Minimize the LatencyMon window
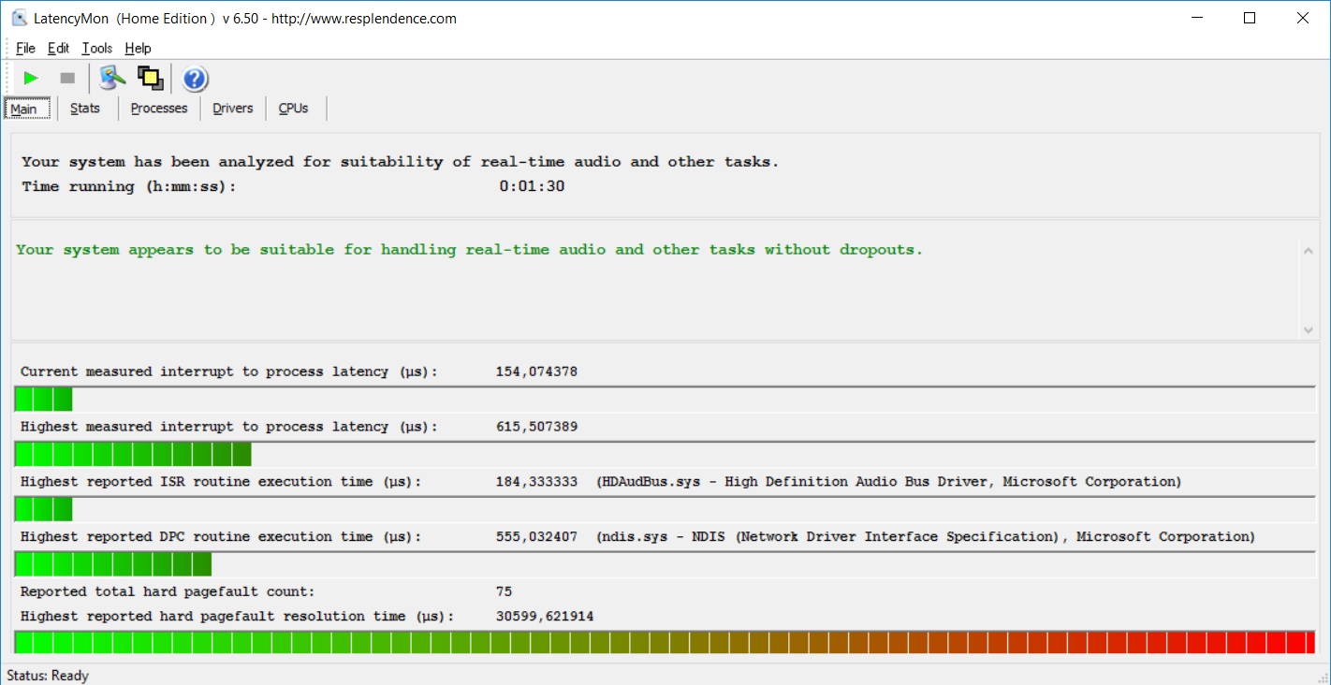This screenshot has height=685, width=1331. click(1197, 18)
